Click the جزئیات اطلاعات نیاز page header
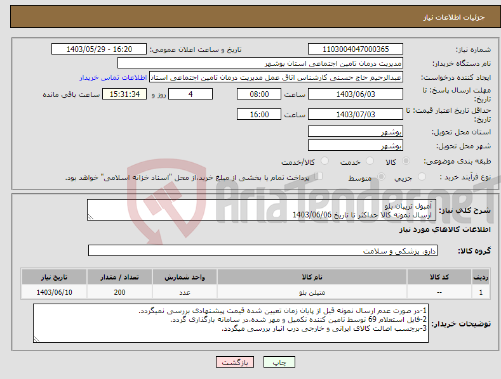This screenshot has height=379, width=501. coord(454,17)
